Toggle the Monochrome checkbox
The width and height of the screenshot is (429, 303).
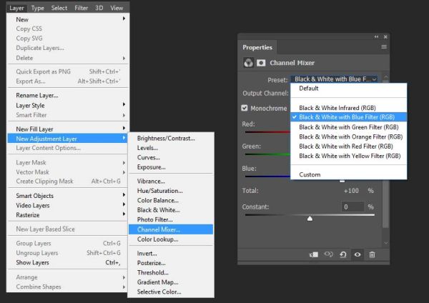coord(245,108)
